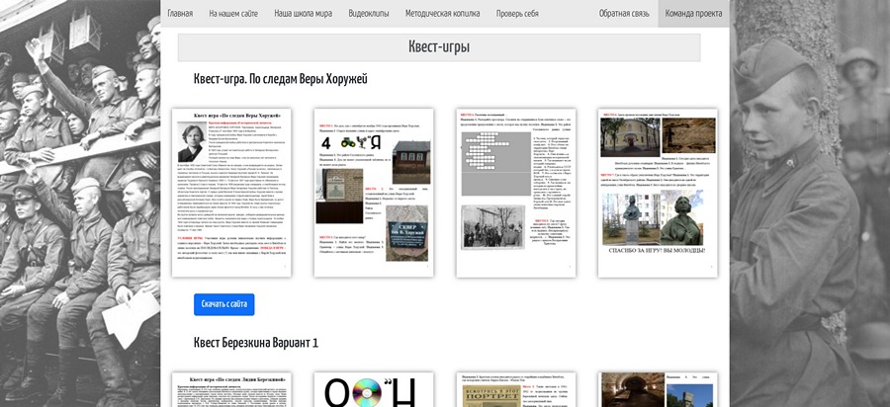Open the Видеоклипы menu item
890x407 pixels.
point(369,14)
